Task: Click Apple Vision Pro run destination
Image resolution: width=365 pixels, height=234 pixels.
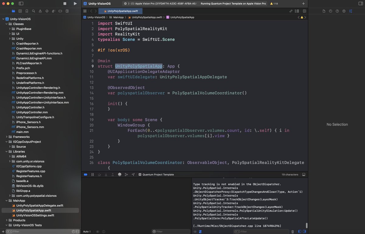Action: click(163, 4)
